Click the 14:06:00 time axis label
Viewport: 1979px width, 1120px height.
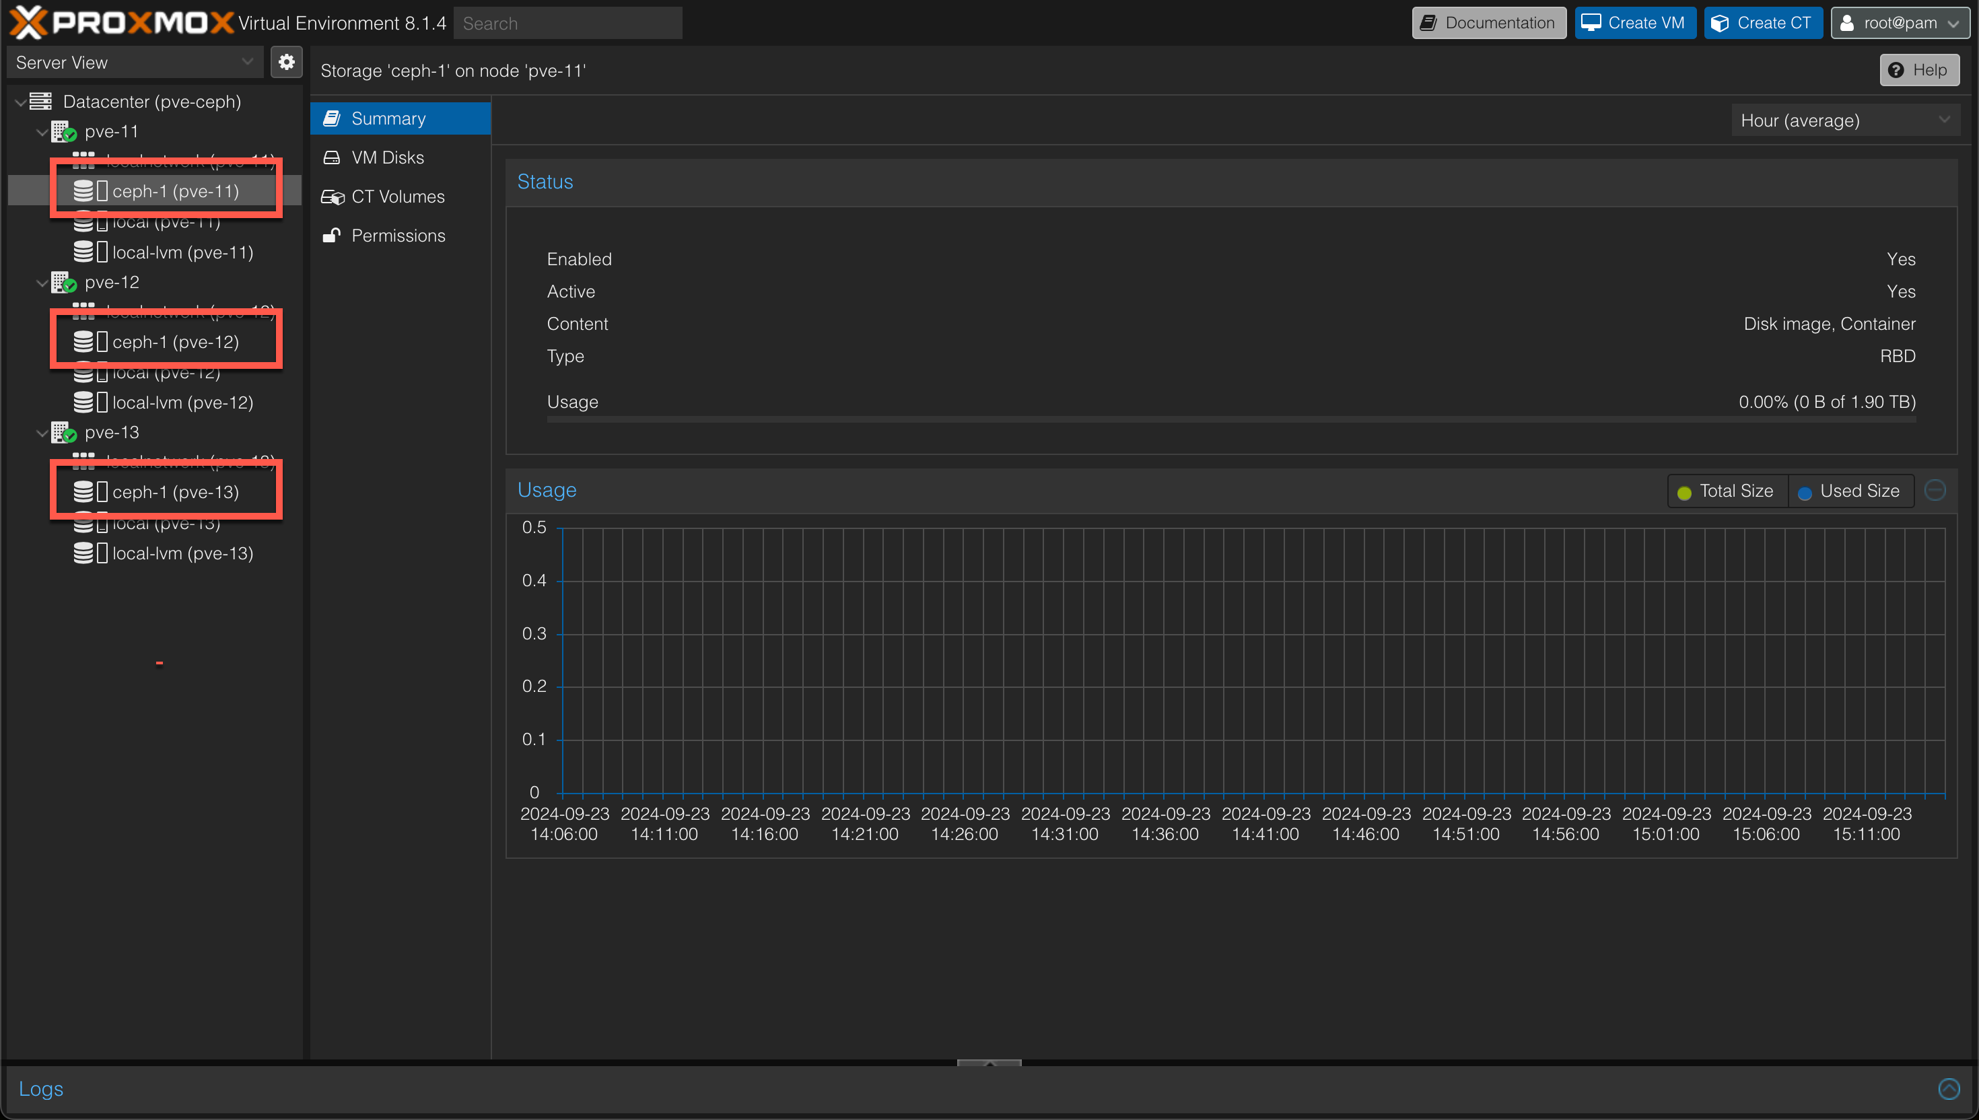coord(564,834)
